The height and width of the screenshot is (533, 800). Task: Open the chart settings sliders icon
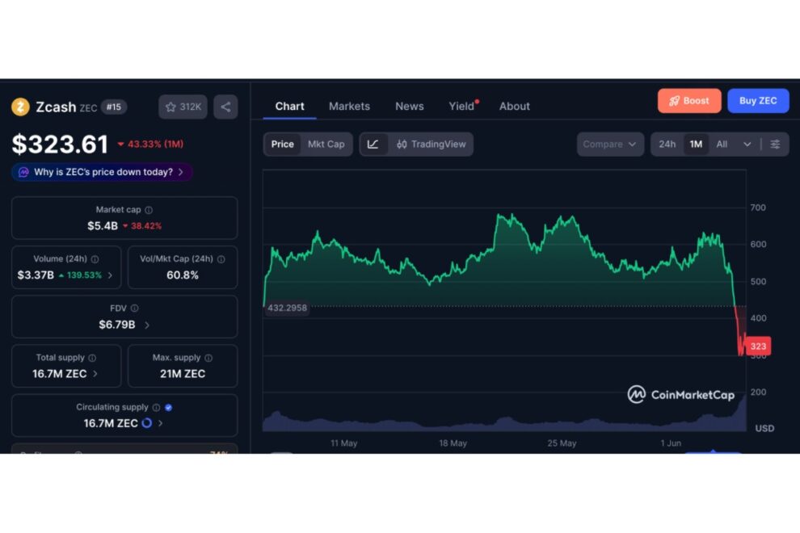775,145
